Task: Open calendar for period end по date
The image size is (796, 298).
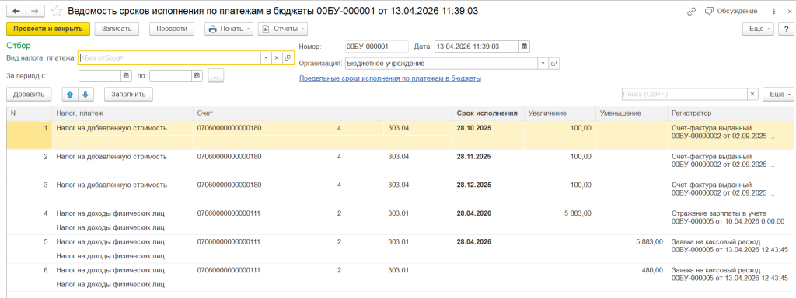Action: 197,77
